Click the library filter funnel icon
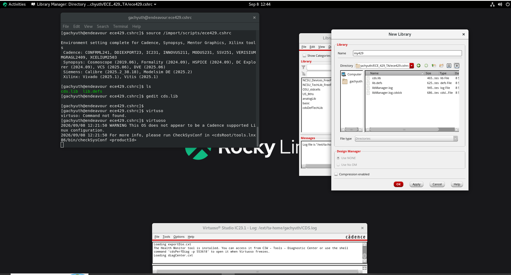 (303, 67)
